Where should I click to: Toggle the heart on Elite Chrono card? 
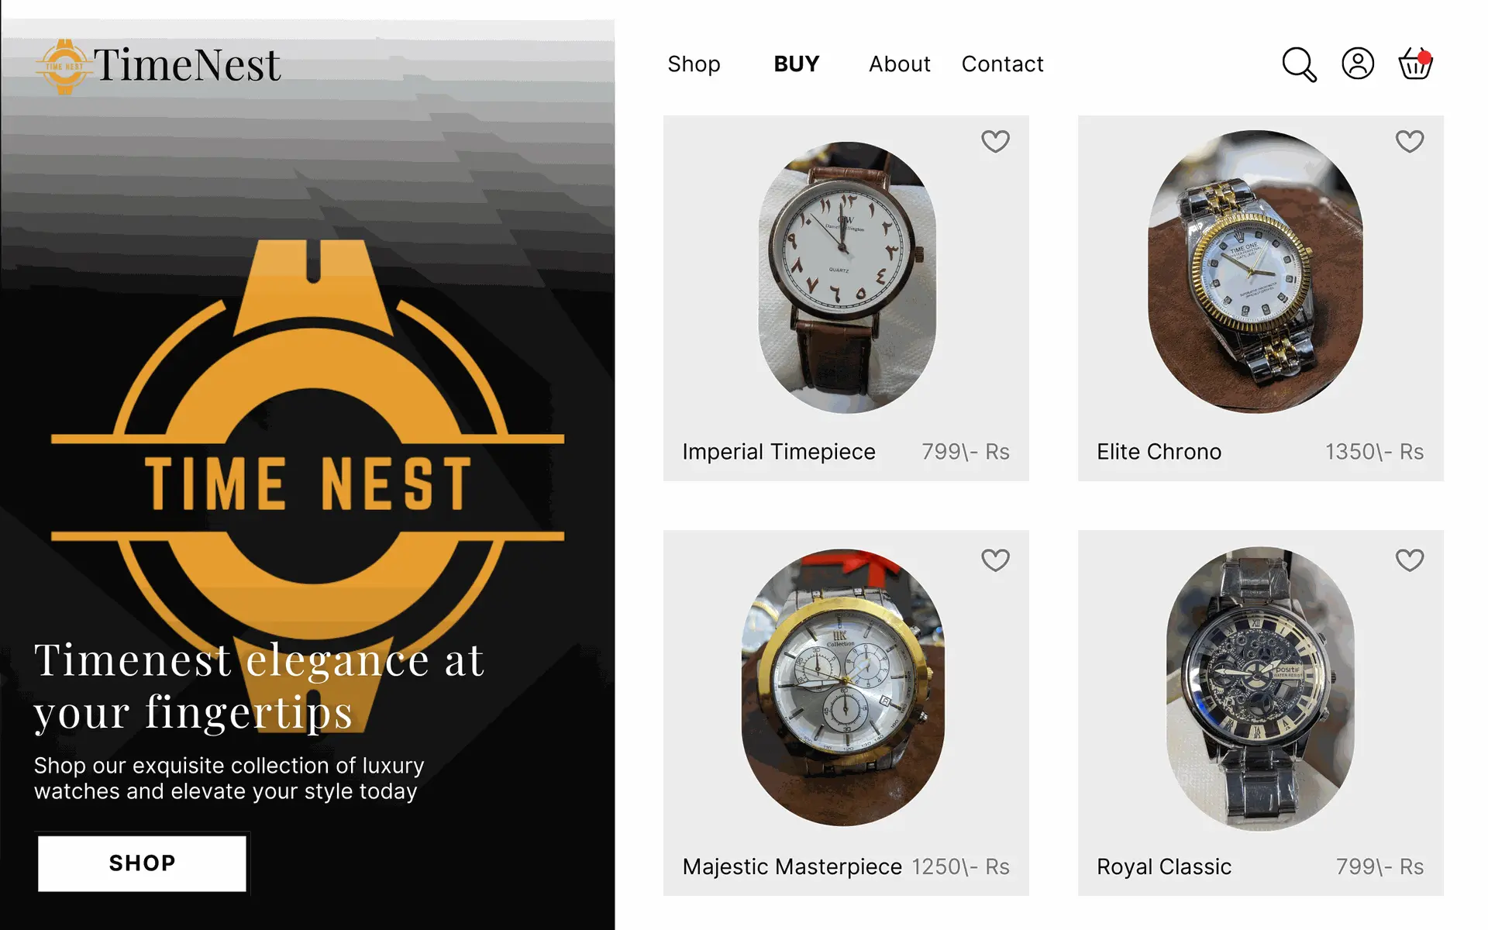(1410, 141)
